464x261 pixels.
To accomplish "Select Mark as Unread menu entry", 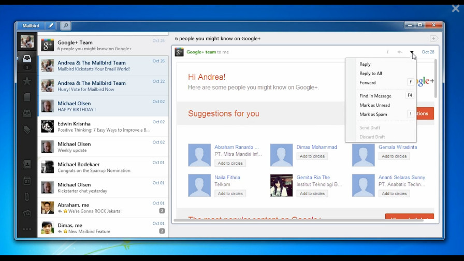I will (374, 105).
